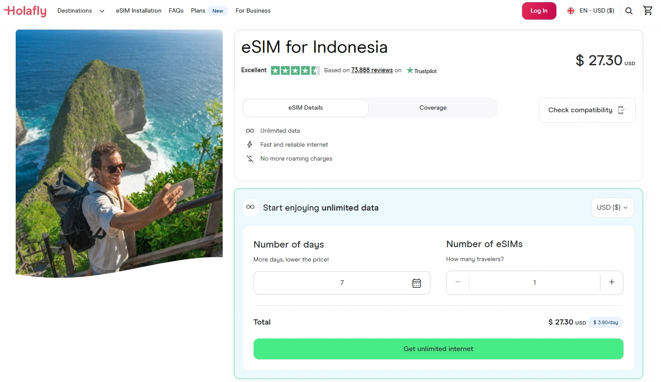Open EN - USD language selector

coord(590,11)
